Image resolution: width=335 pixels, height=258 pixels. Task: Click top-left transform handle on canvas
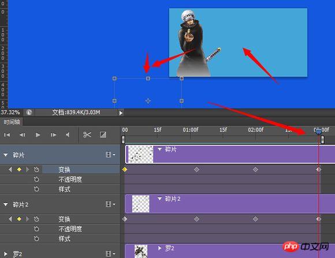click(114, 79)
